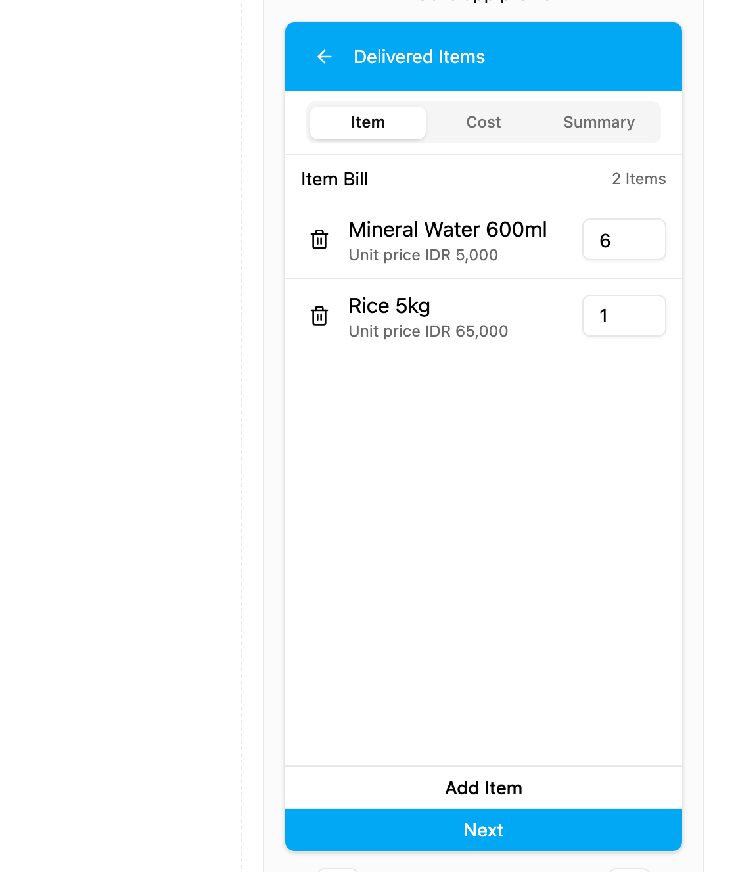Delete the Mineral Water 600ml item
This screenshot has height=872, width=736.
click(319, 239)
